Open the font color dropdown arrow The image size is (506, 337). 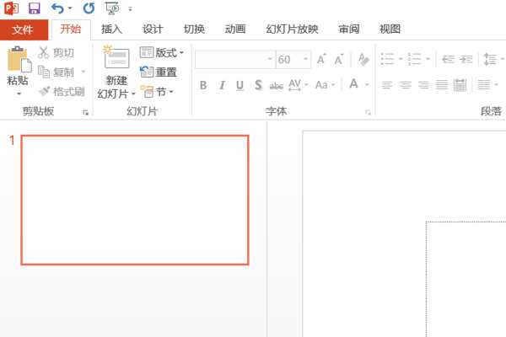point(367,85)
